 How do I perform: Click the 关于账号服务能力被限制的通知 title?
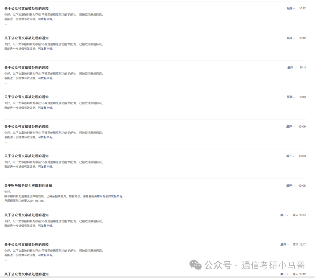[x=28, y=185]
